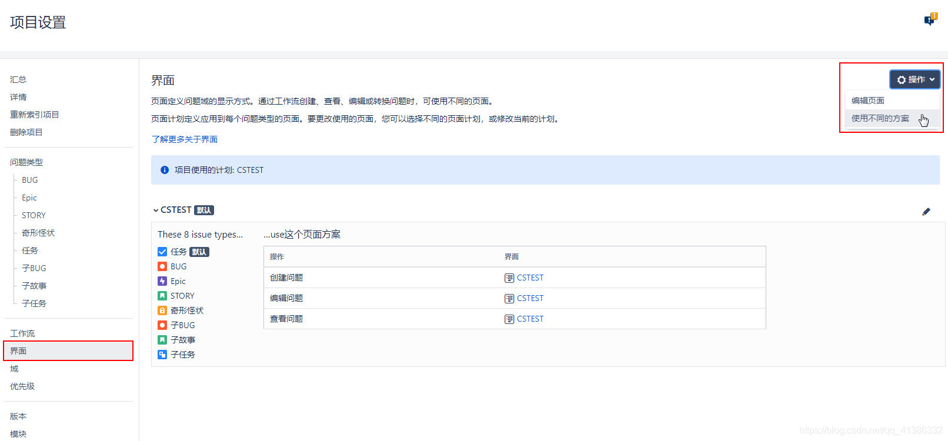This screenshot has width=948, height=441.
Task: Open the 操作 dropdown button
Action: pos(915,79)
